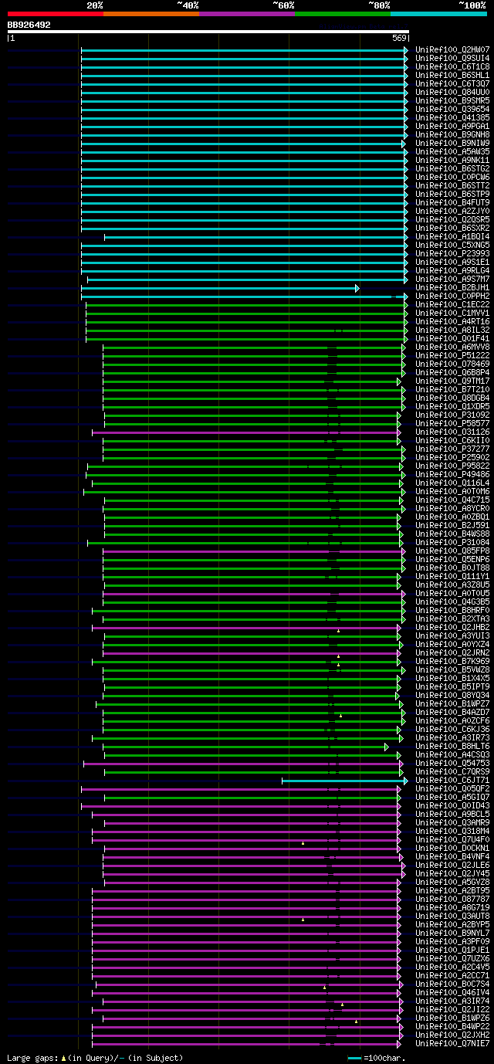
Task: Click the UniRef100_Q4C715 hit name
Action: point(452,500)
